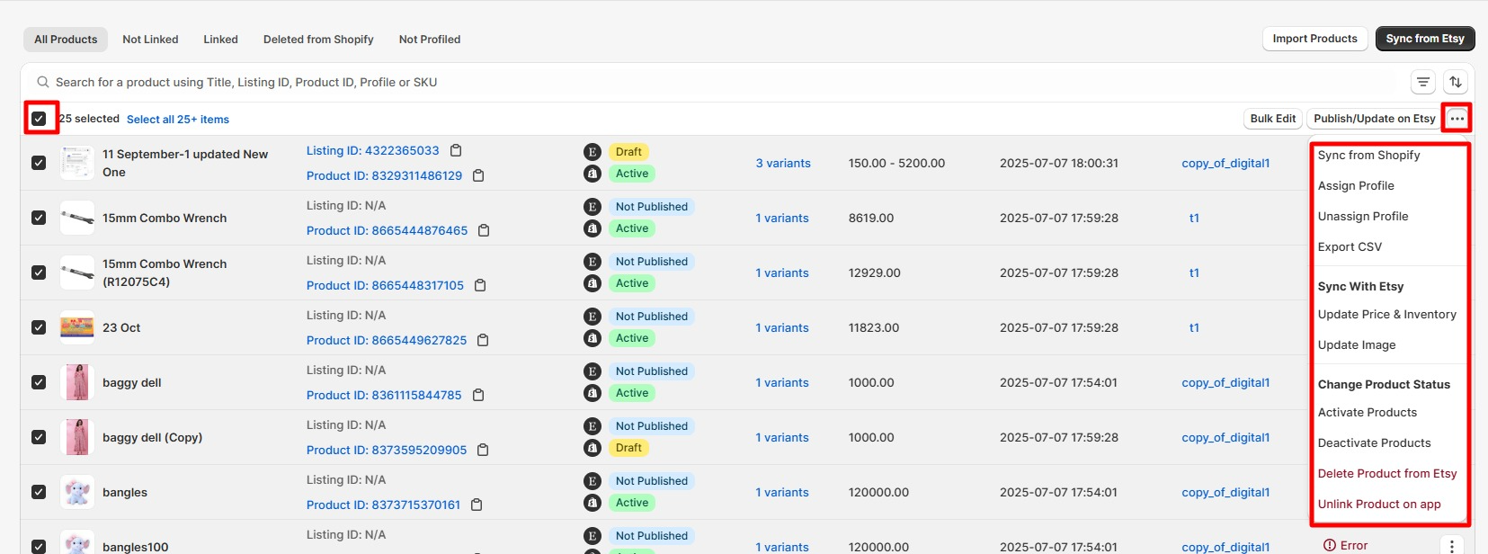Copy Product ID 8665444876465 to clipboard

click(484, 230)
